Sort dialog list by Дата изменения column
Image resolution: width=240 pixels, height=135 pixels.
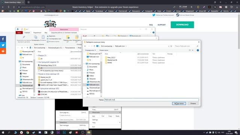tap(143, 54)
